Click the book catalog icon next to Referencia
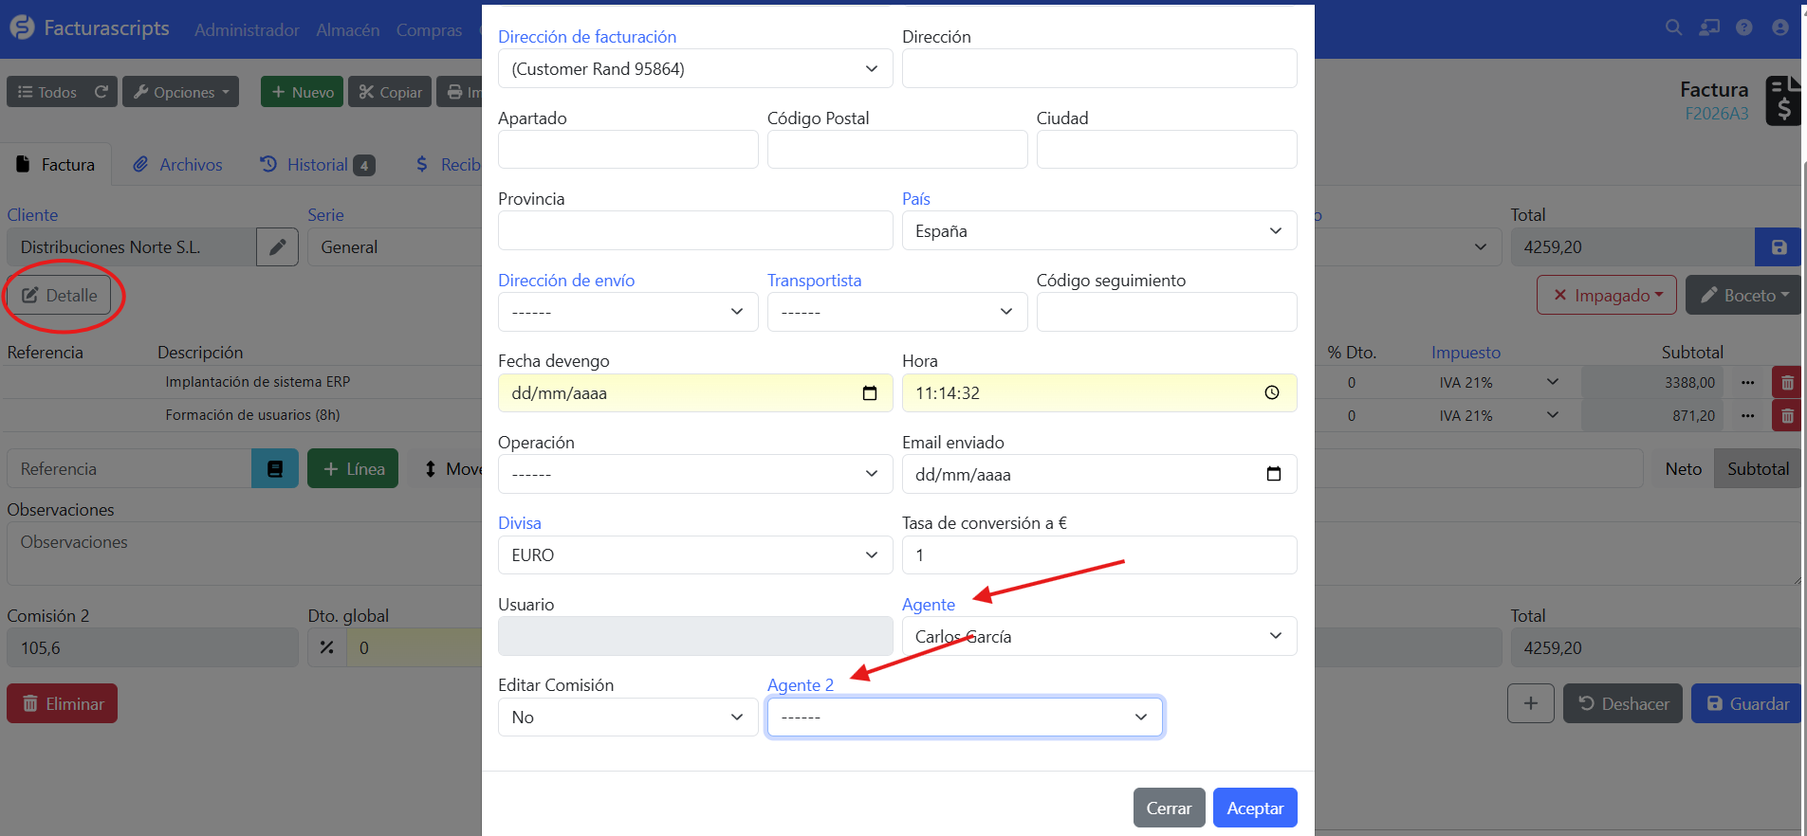1807x836 pixels. [x=275, y=469]
